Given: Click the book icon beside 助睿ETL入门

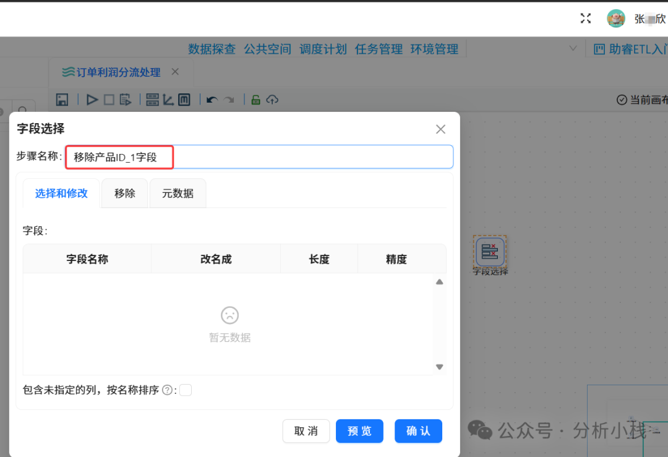Looking at the screenshot, I should click(x=599, y=49).
